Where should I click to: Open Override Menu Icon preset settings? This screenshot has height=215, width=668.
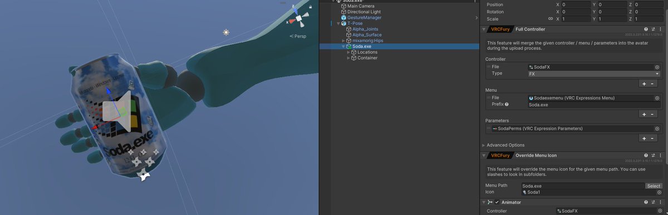coord(653,155)
